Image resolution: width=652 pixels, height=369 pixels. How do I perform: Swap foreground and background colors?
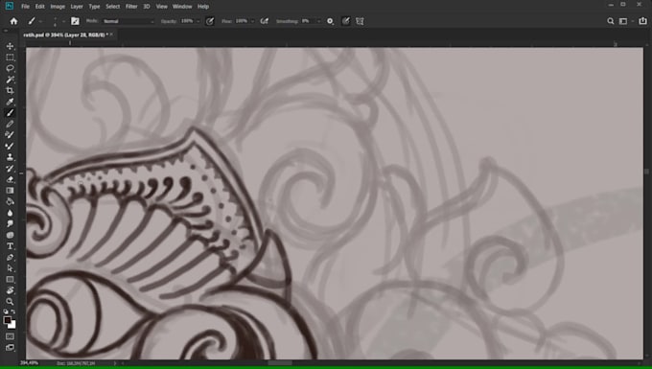[x=13, y=311]
